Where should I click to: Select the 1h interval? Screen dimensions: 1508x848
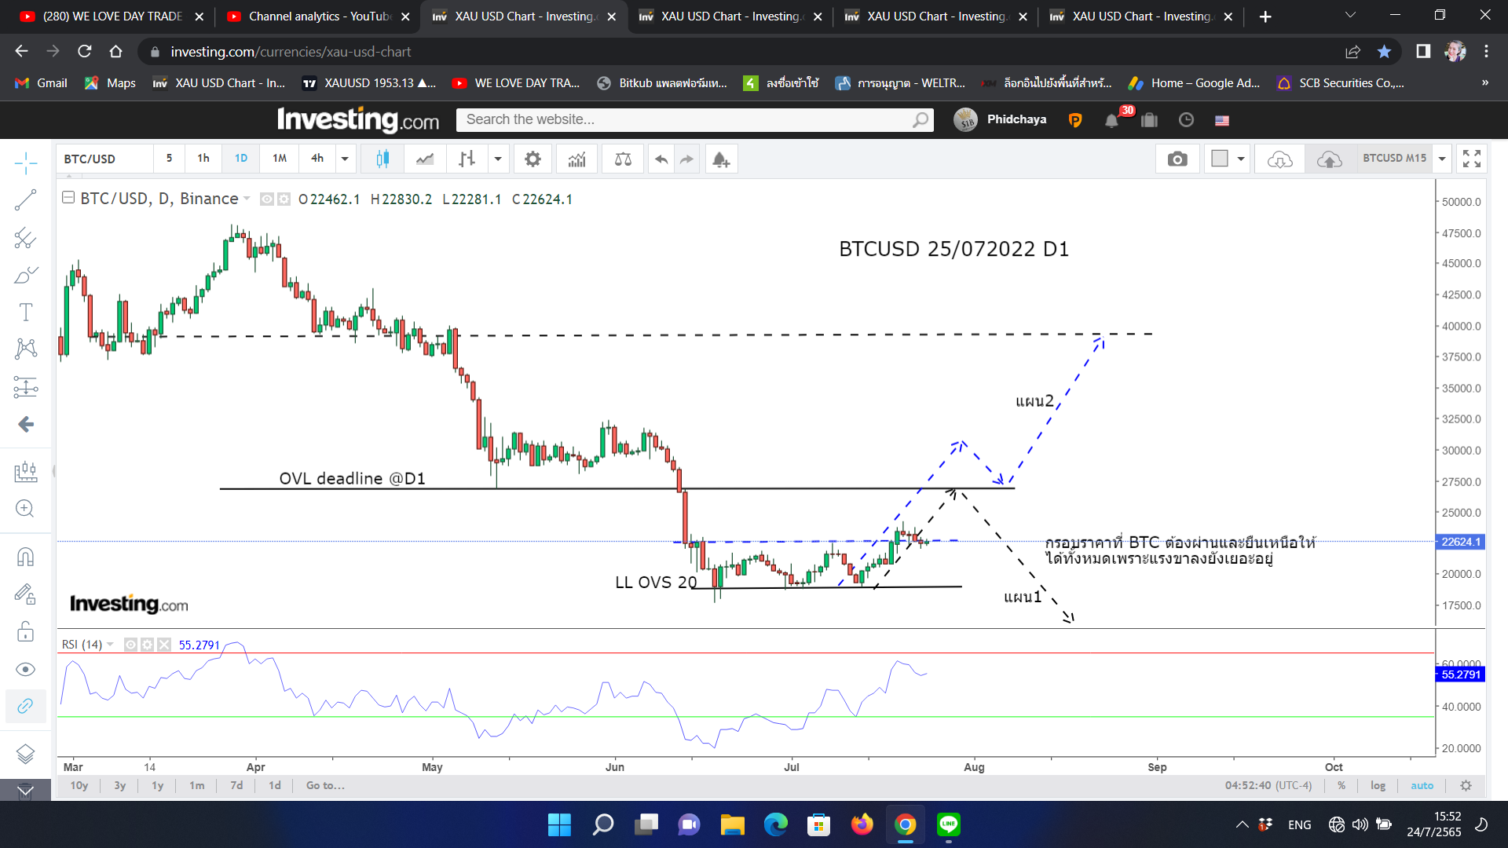203,159
